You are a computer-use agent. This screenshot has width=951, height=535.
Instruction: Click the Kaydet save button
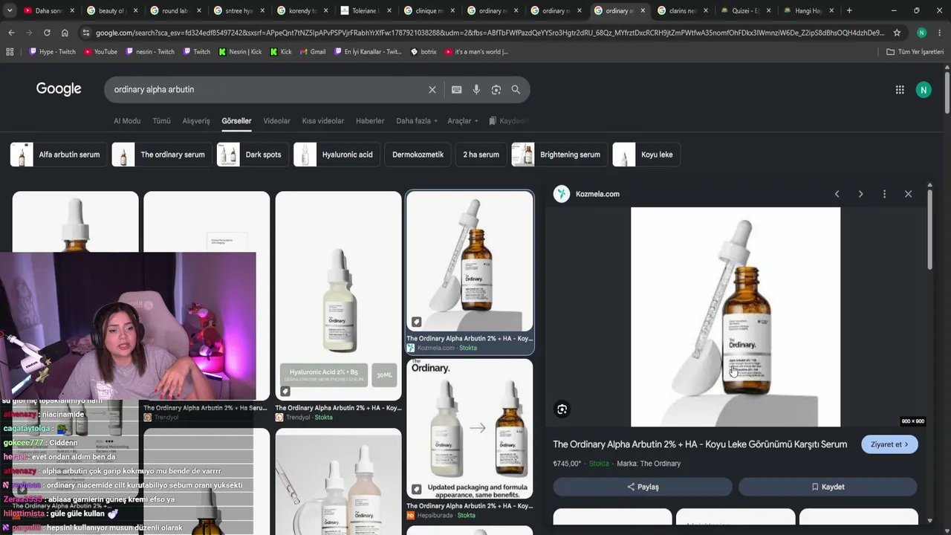(x=828, y=487)
